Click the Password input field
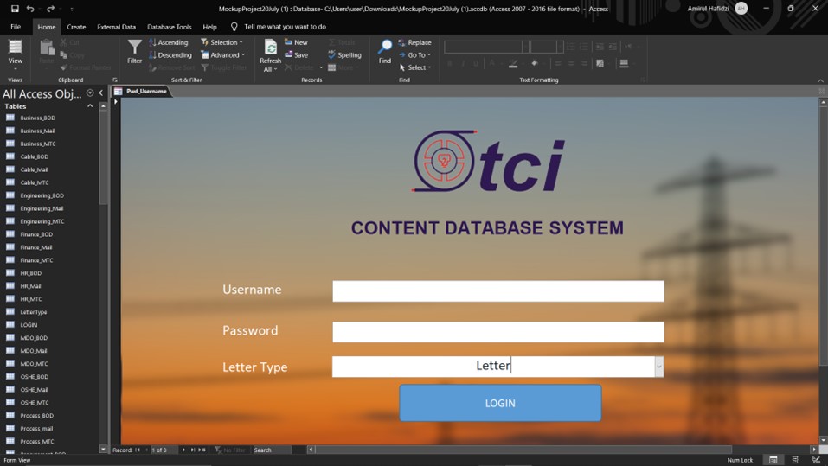 click(498, 332)
